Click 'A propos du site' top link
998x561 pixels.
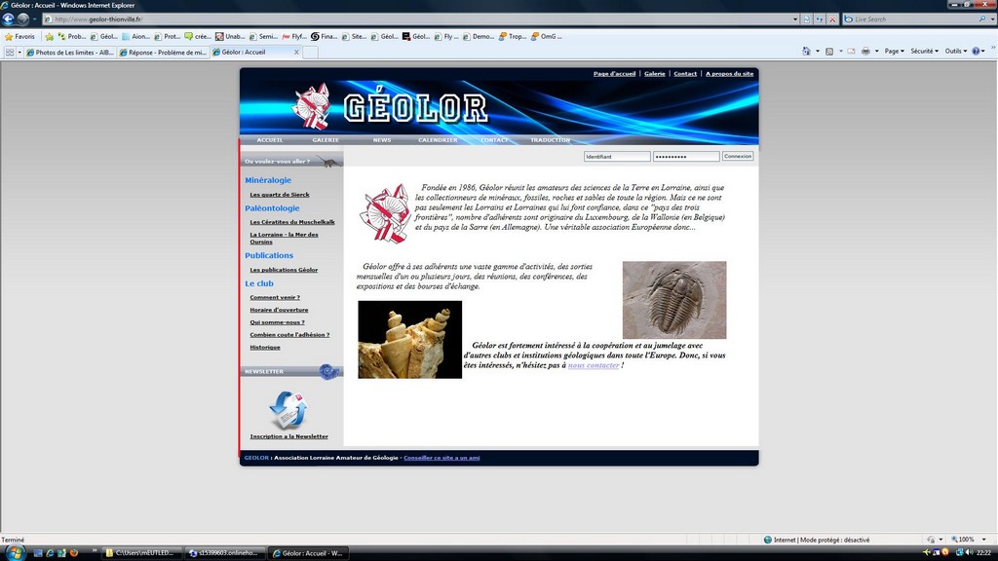[729, 74]
